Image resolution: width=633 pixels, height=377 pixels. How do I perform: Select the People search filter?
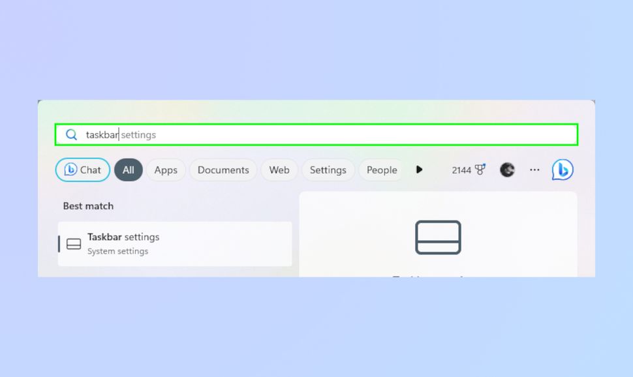pyautogui.click(x=381, y=170)
